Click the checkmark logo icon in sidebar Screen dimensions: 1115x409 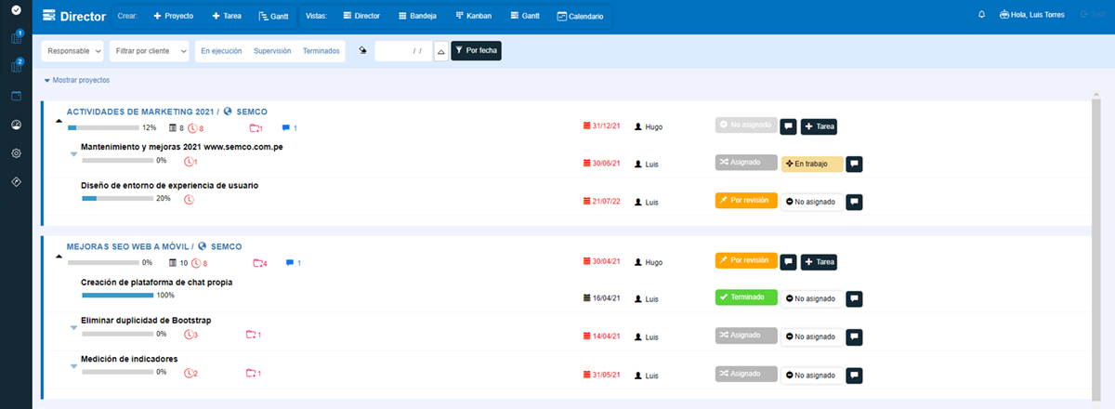pos(16,12)
